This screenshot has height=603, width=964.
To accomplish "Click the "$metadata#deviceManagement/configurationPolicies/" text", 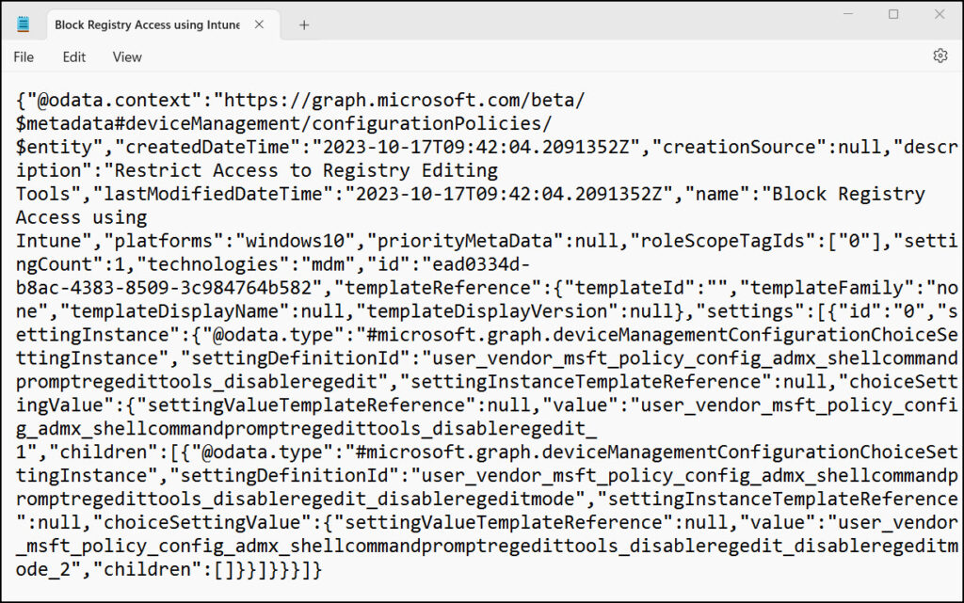I will click(x=284, y=123).
